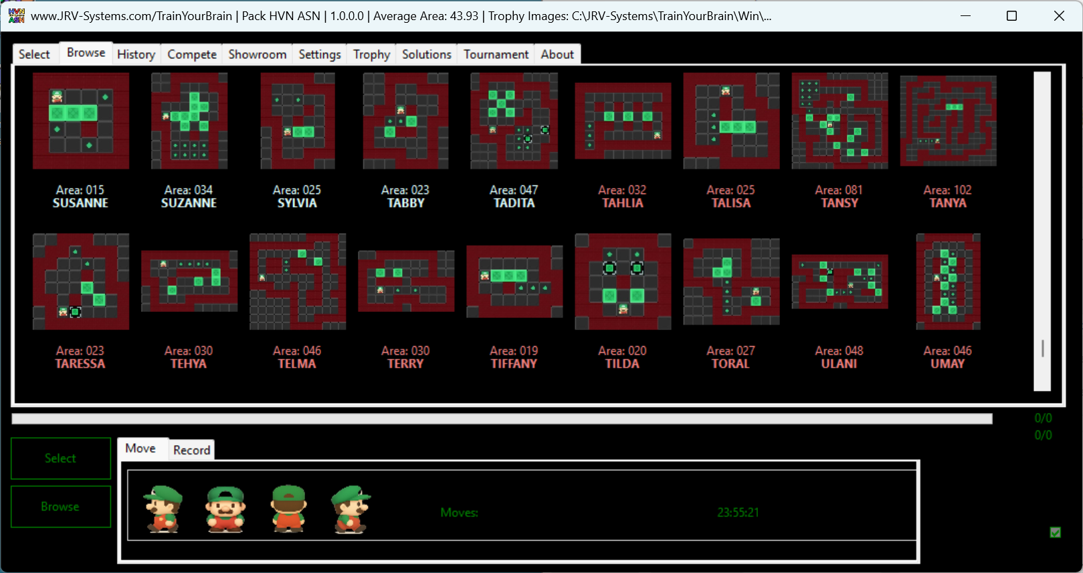Select the ULANI level thumbnail
The width and height of the screenshot is (1083, 573).
click(840, 281)
